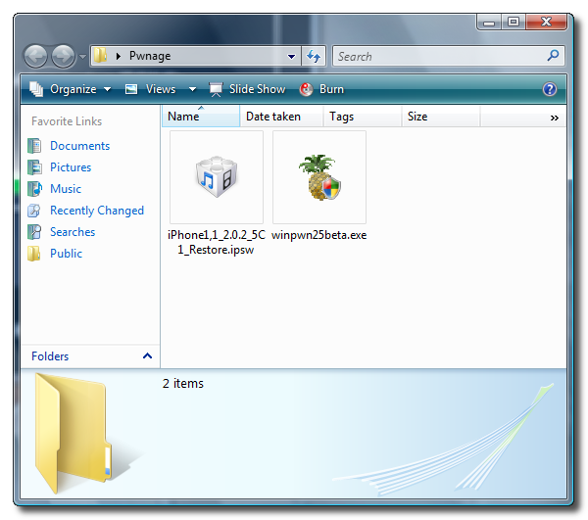The image size is (588, 520).
Task: Click the iPhone1,1_2.0.2_5C1_Restore.ipsw file name
Action: click(x=217, y=242)
